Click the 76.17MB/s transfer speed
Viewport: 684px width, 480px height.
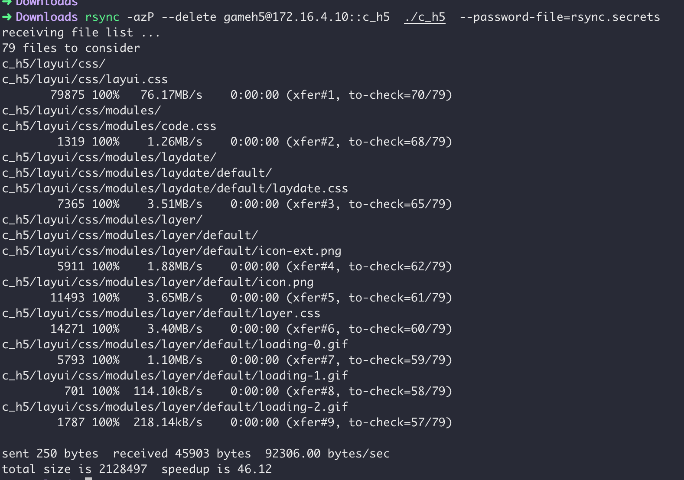coord(171,95)
